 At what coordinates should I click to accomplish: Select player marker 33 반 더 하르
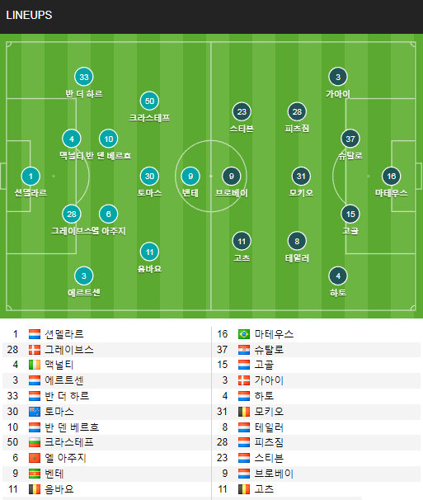[84, 77]
